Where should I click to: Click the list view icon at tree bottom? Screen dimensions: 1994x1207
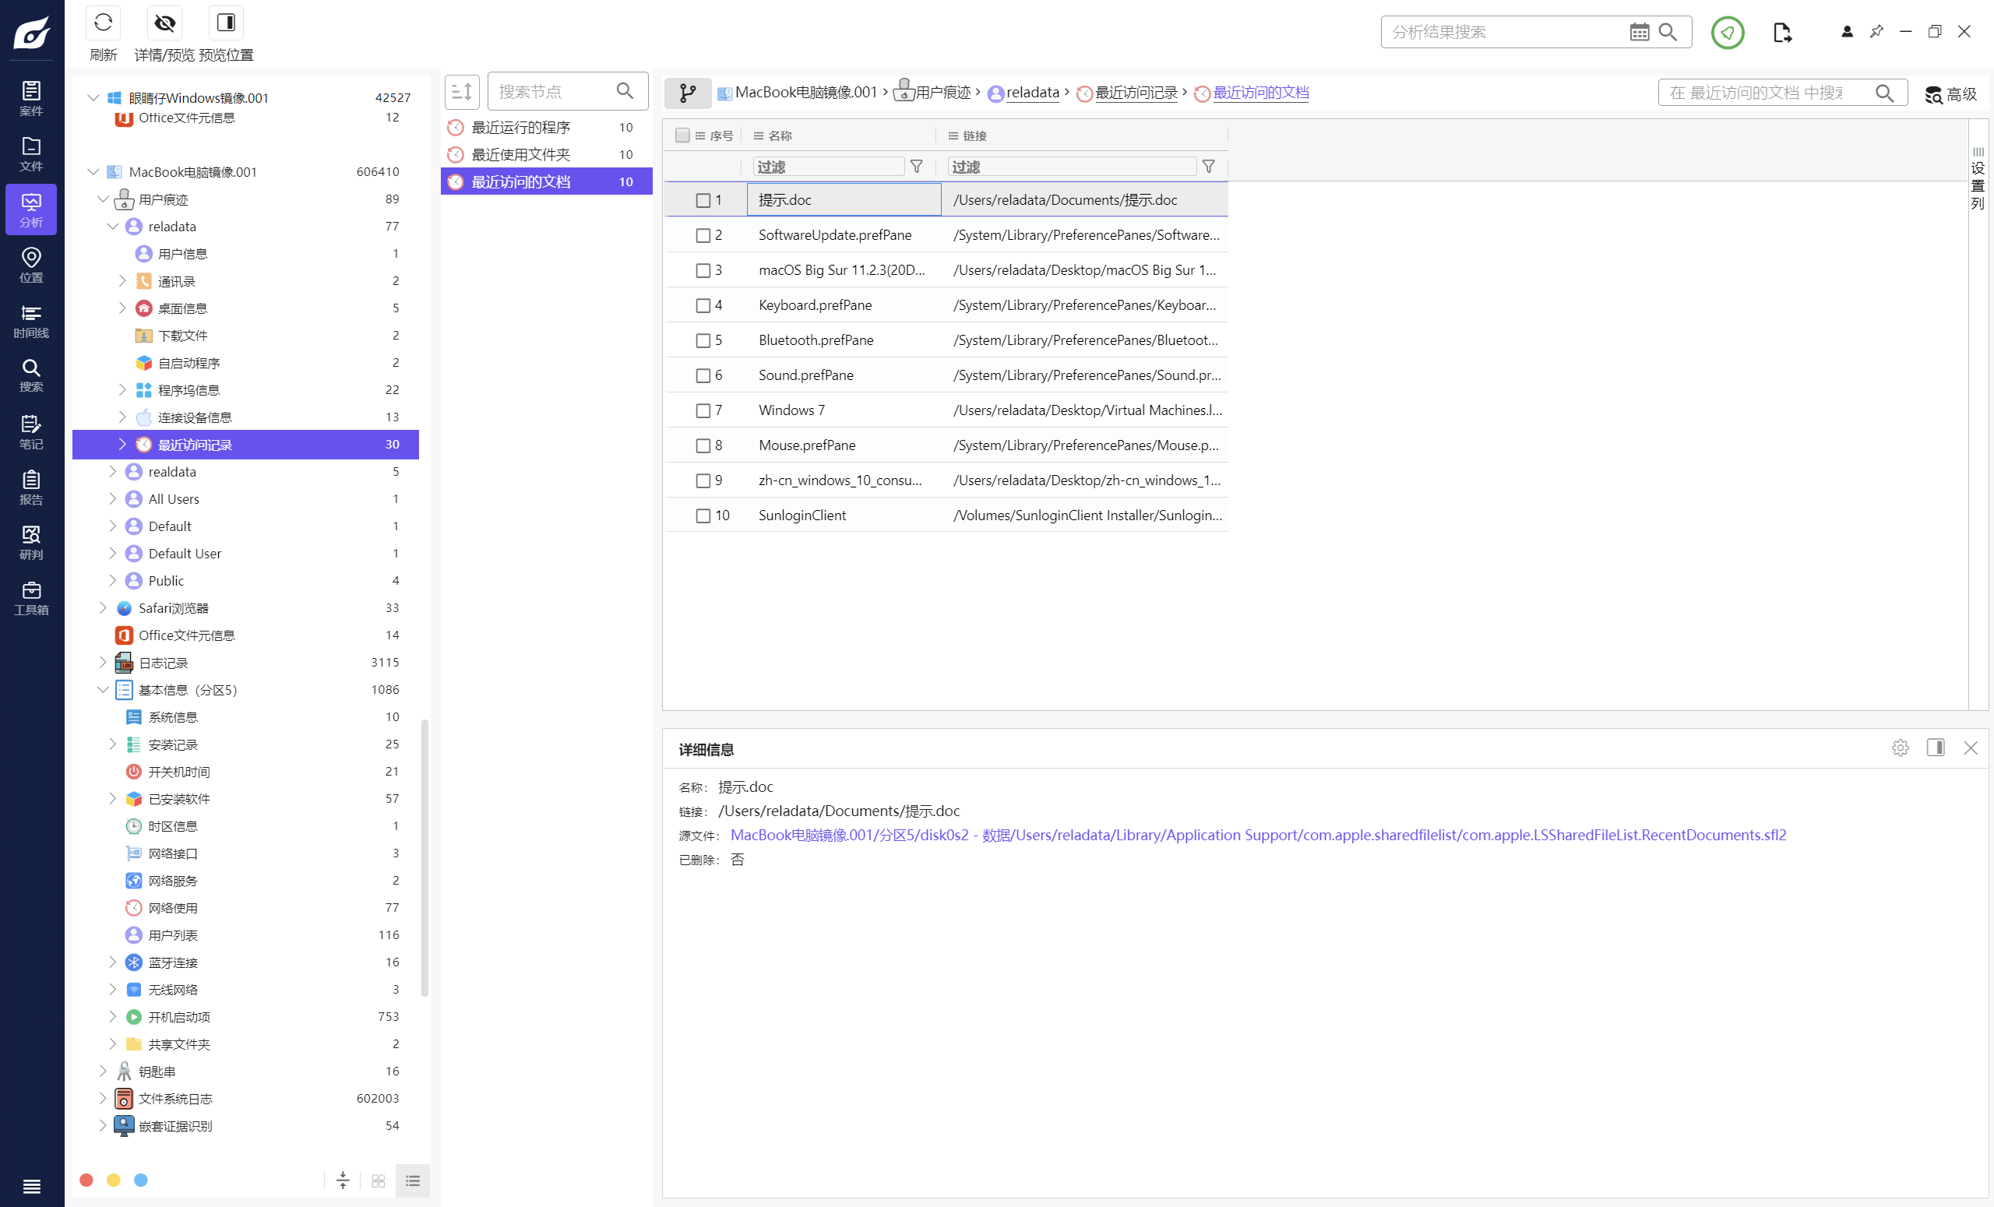pyautogui.click(x=413, y=1181)
